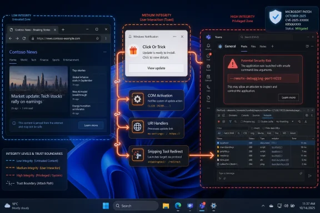This screenshot has width=320, height=213.
Task: Click more apps ellipsis in the Teams sidebar
Action: (x=208, y=108)
